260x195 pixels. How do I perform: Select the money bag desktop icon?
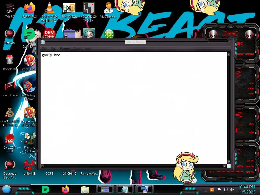point(10,117)
